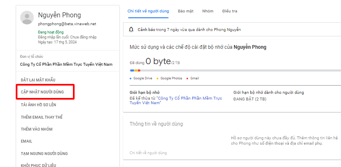
Task: Open the Nhóm tab
Action: pos(208,11)
